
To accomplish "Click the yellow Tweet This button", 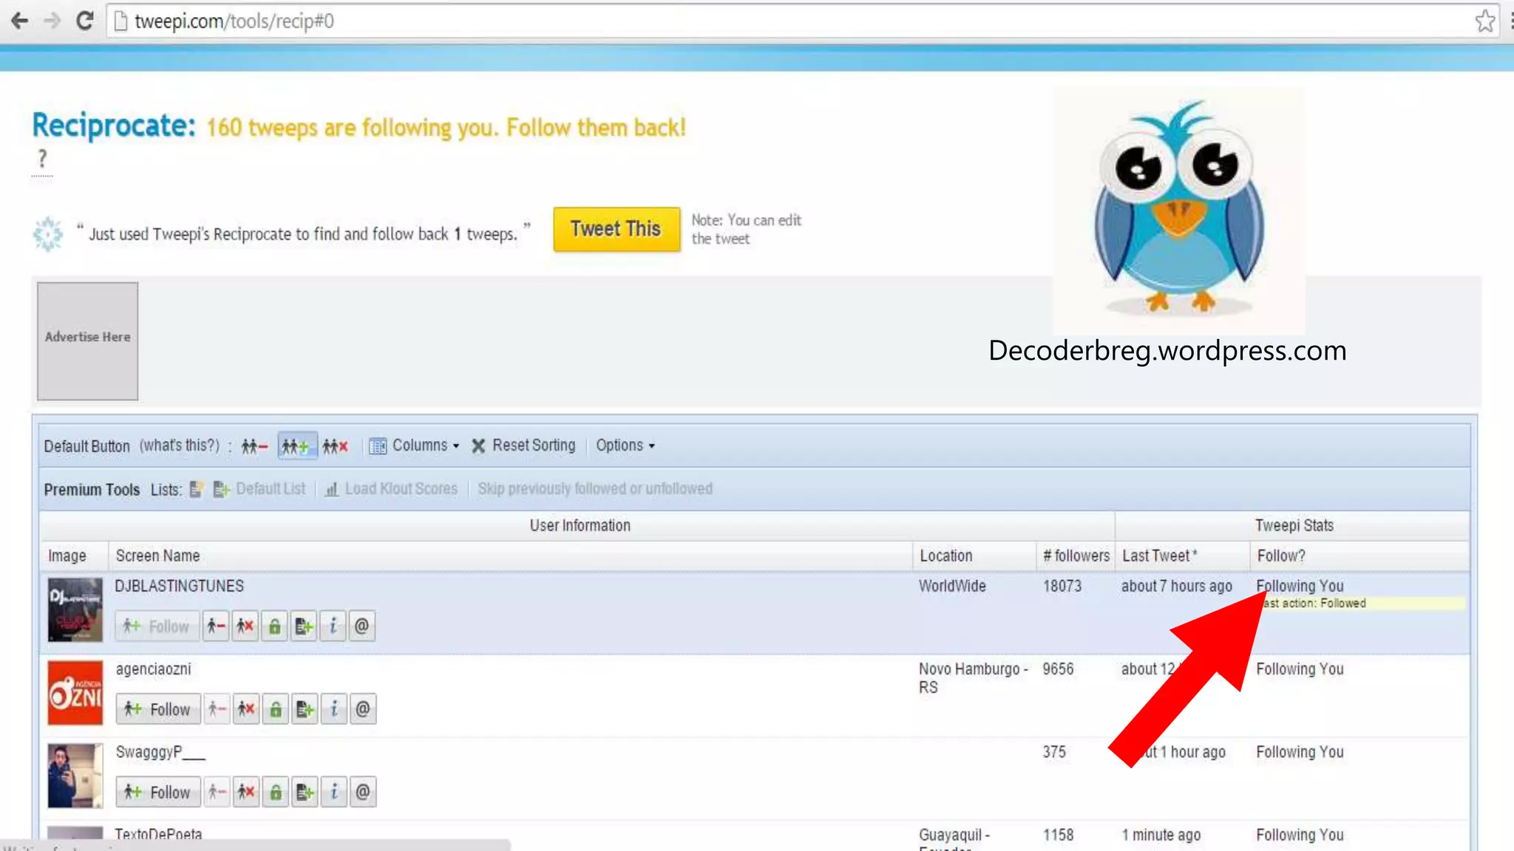I will pos(617,229).
